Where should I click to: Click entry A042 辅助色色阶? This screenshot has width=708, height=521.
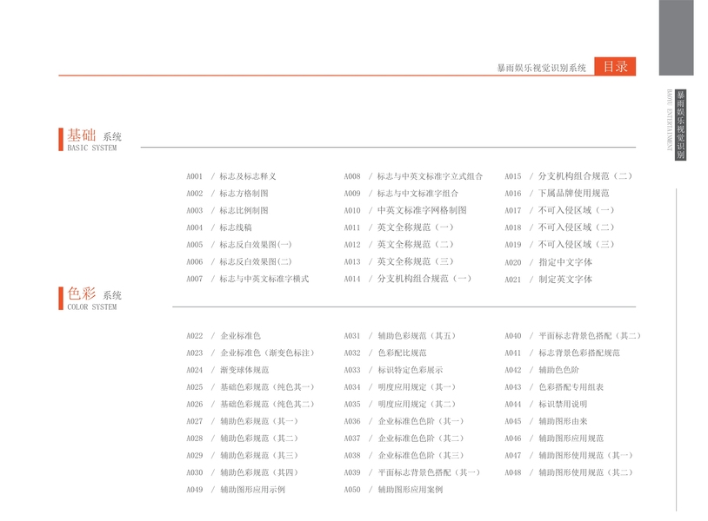coord(542,370)
